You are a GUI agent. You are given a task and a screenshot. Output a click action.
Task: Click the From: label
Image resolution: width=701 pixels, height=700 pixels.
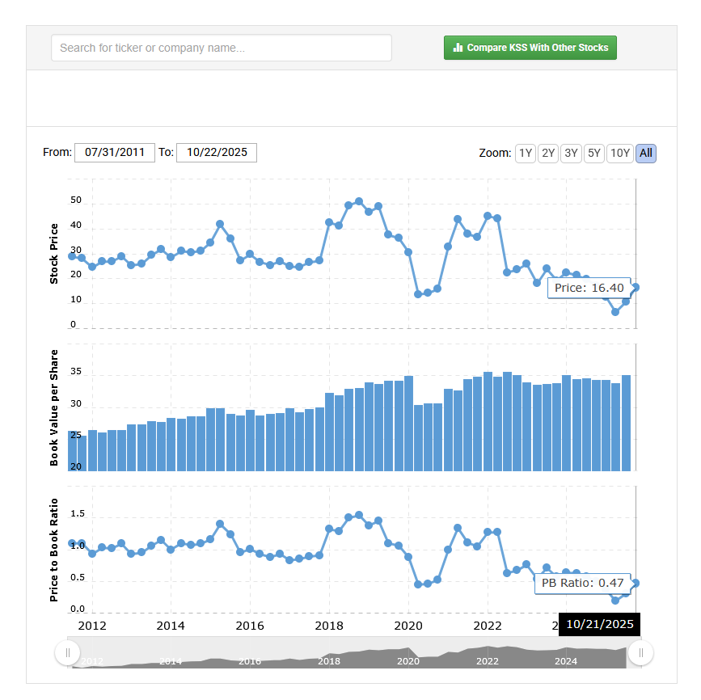57,153
